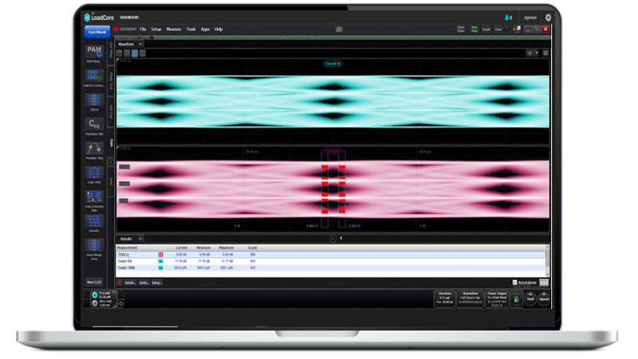Viewport: 638px width, 359px height.
Task: Open the Ceq noise gain measurement
Action: point(94,124)
